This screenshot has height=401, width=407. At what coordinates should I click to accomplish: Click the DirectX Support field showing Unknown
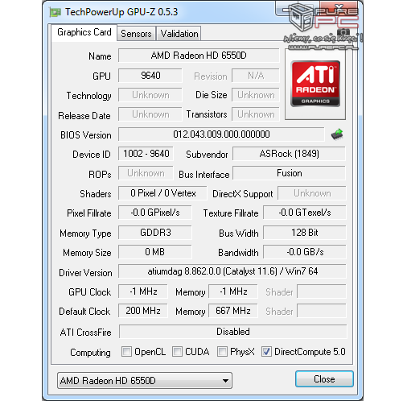[x=312, y=193]
